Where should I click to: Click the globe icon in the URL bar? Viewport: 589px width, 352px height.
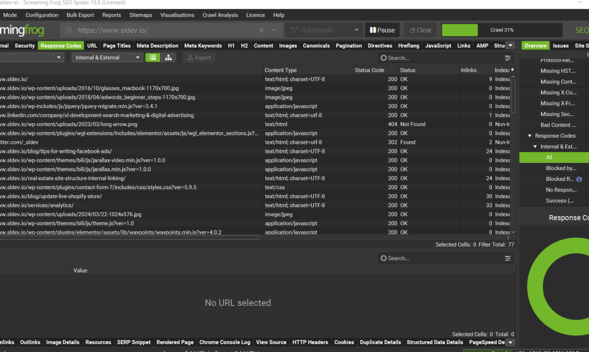pyautogui.click(x=69, y=30)
